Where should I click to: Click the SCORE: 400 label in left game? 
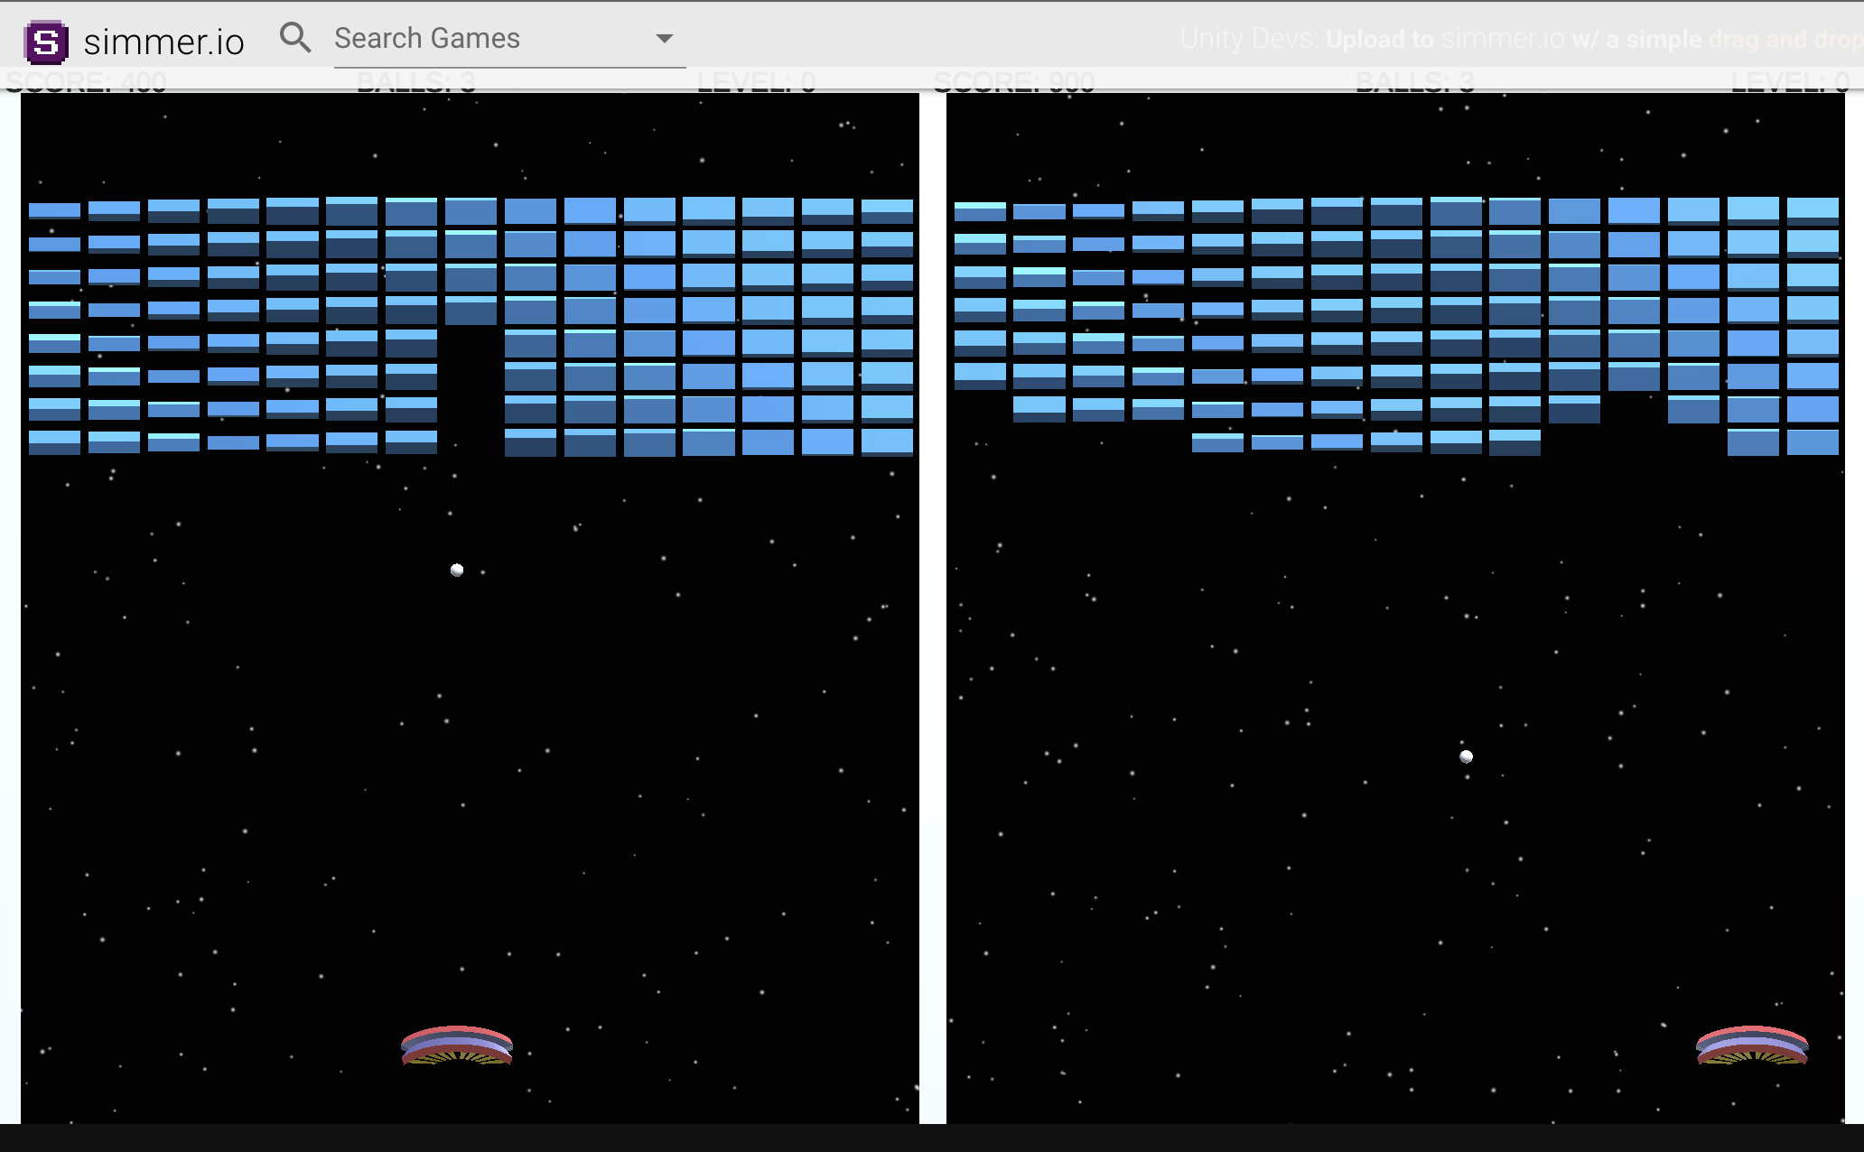tap(86, 81)
